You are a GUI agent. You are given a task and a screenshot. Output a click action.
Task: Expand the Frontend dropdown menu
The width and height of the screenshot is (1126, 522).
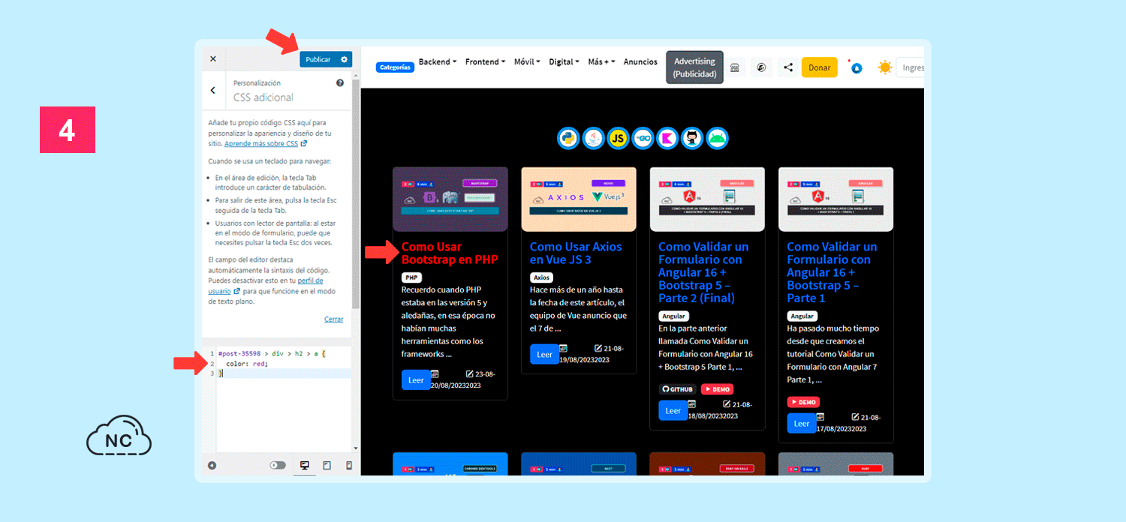pyautogui.click(x=485, y=62)
